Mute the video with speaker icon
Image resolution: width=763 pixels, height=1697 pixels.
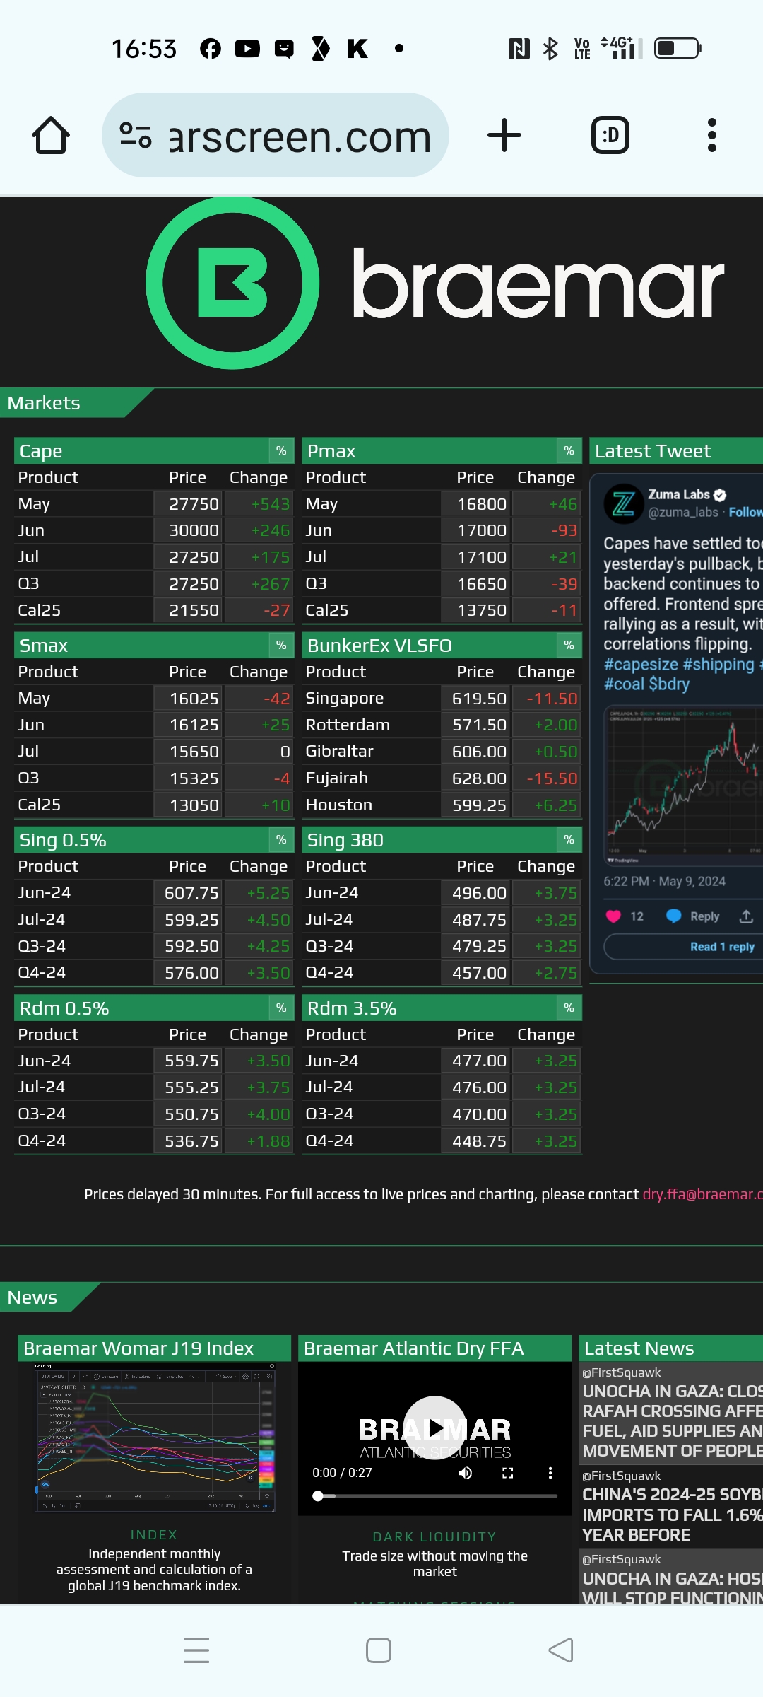[x=465, y=1473]
